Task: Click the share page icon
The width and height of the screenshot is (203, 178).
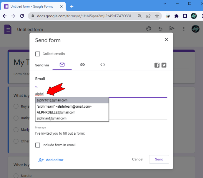Action: (148, 16)
